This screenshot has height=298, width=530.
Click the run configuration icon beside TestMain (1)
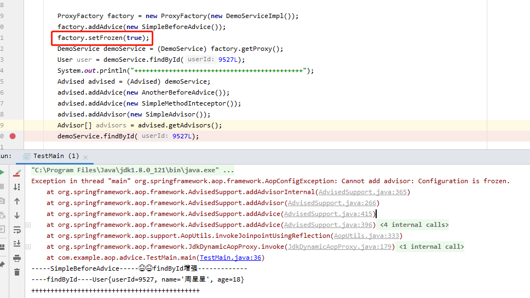point(27,156)
